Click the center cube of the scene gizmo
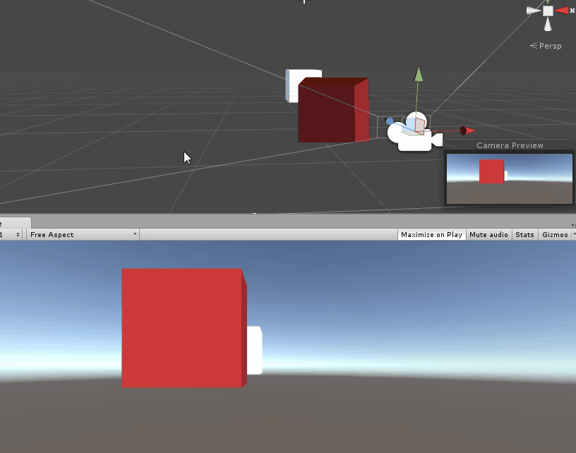Image resolution: width=576 pixels, height=453 pixels. point(548,11)
